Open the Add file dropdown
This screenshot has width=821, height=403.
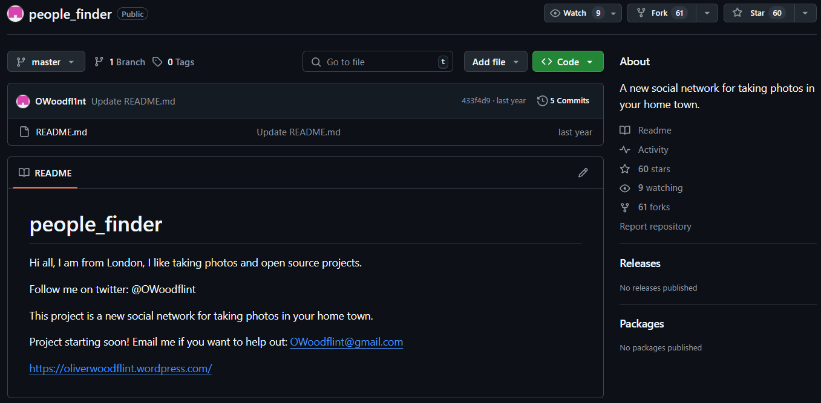495,62
